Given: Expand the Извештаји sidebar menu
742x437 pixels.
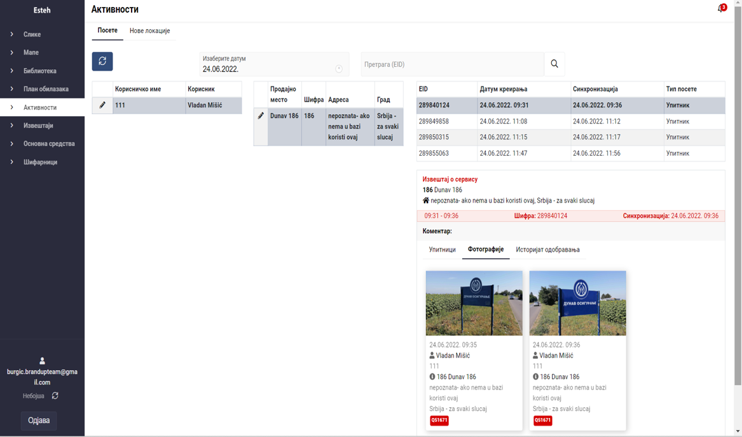Looking at the screenshot, I should pos(38,126).
